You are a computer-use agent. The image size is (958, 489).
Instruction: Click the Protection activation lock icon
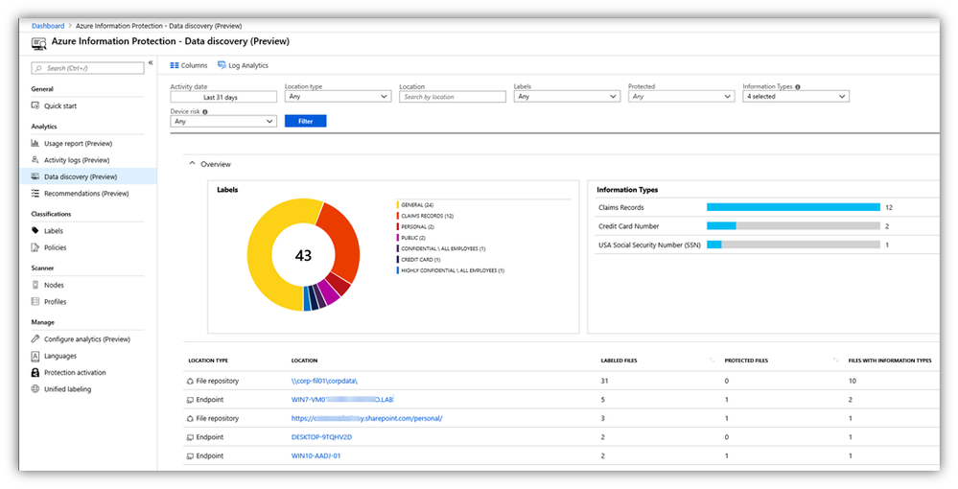point(35,372)
